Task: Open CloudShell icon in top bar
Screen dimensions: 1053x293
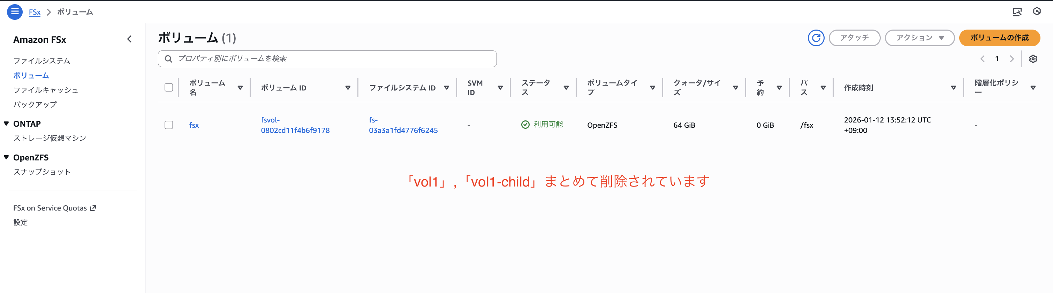Action: [1017, 12]
